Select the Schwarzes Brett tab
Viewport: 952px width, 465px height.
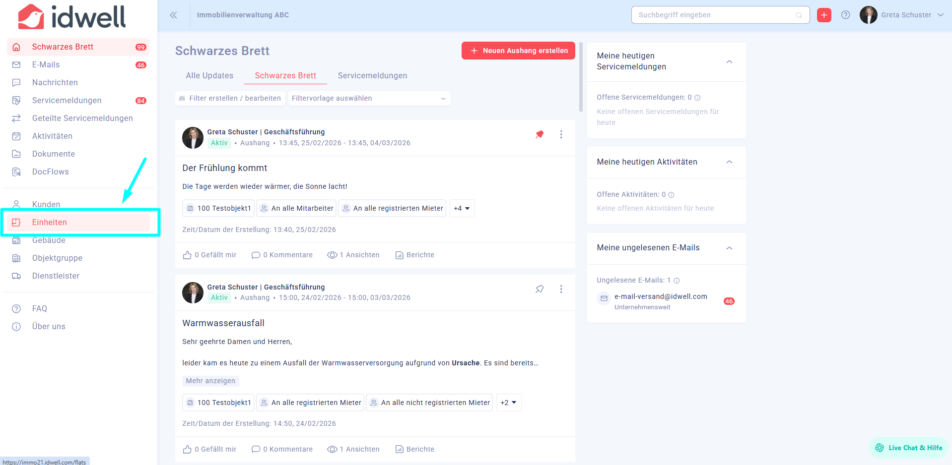tap(285, 76)
